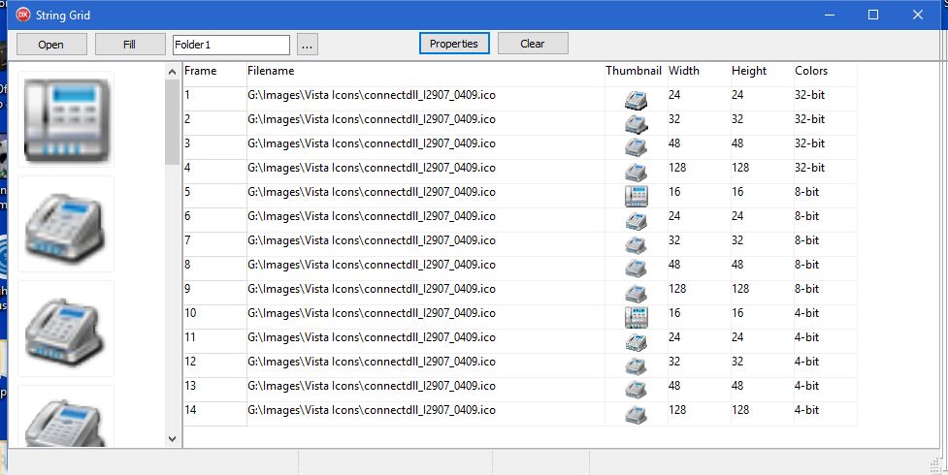The height and width of the screenshot is (475, 948).
Task: Click the Thumbnail column header
Action: (x=636, y=73)
